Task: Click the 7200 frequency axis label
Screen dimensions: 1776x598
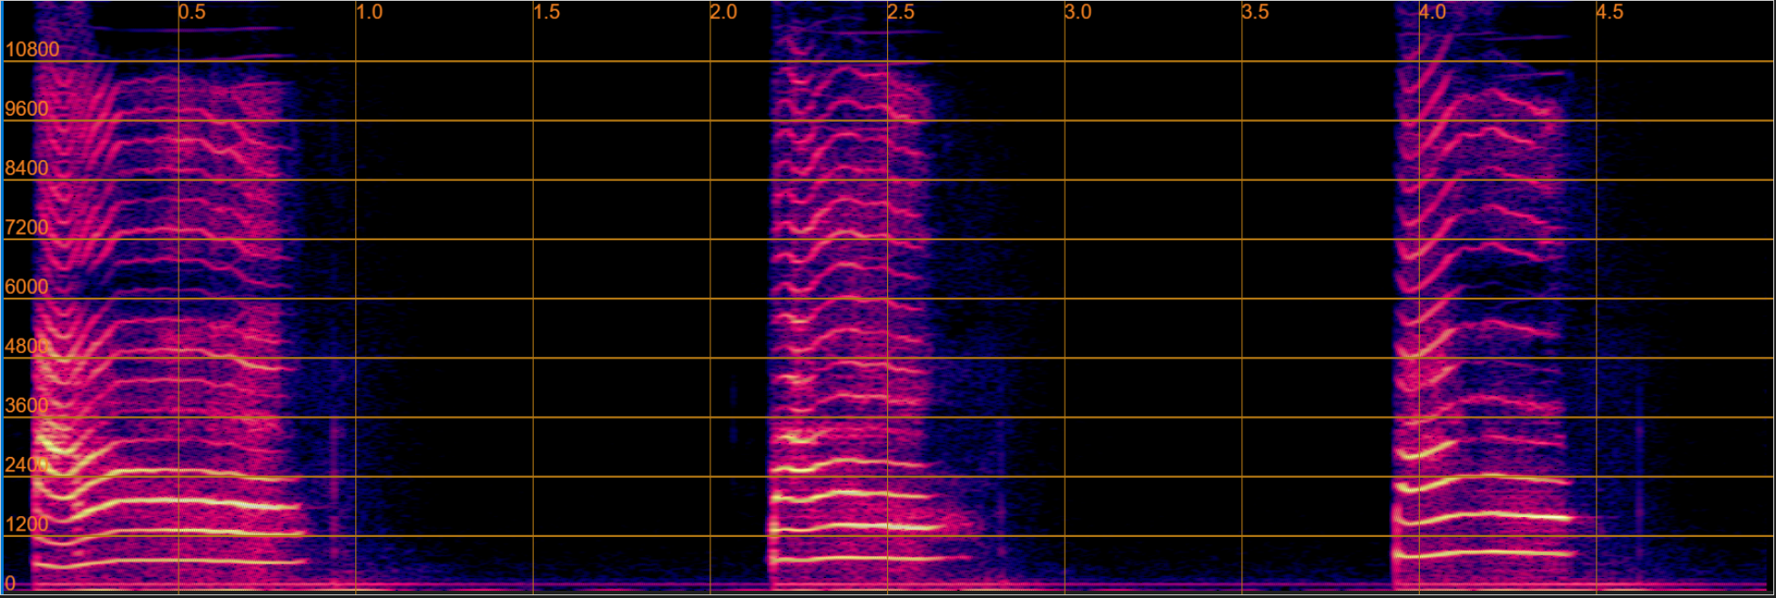Action: [26, 228]
